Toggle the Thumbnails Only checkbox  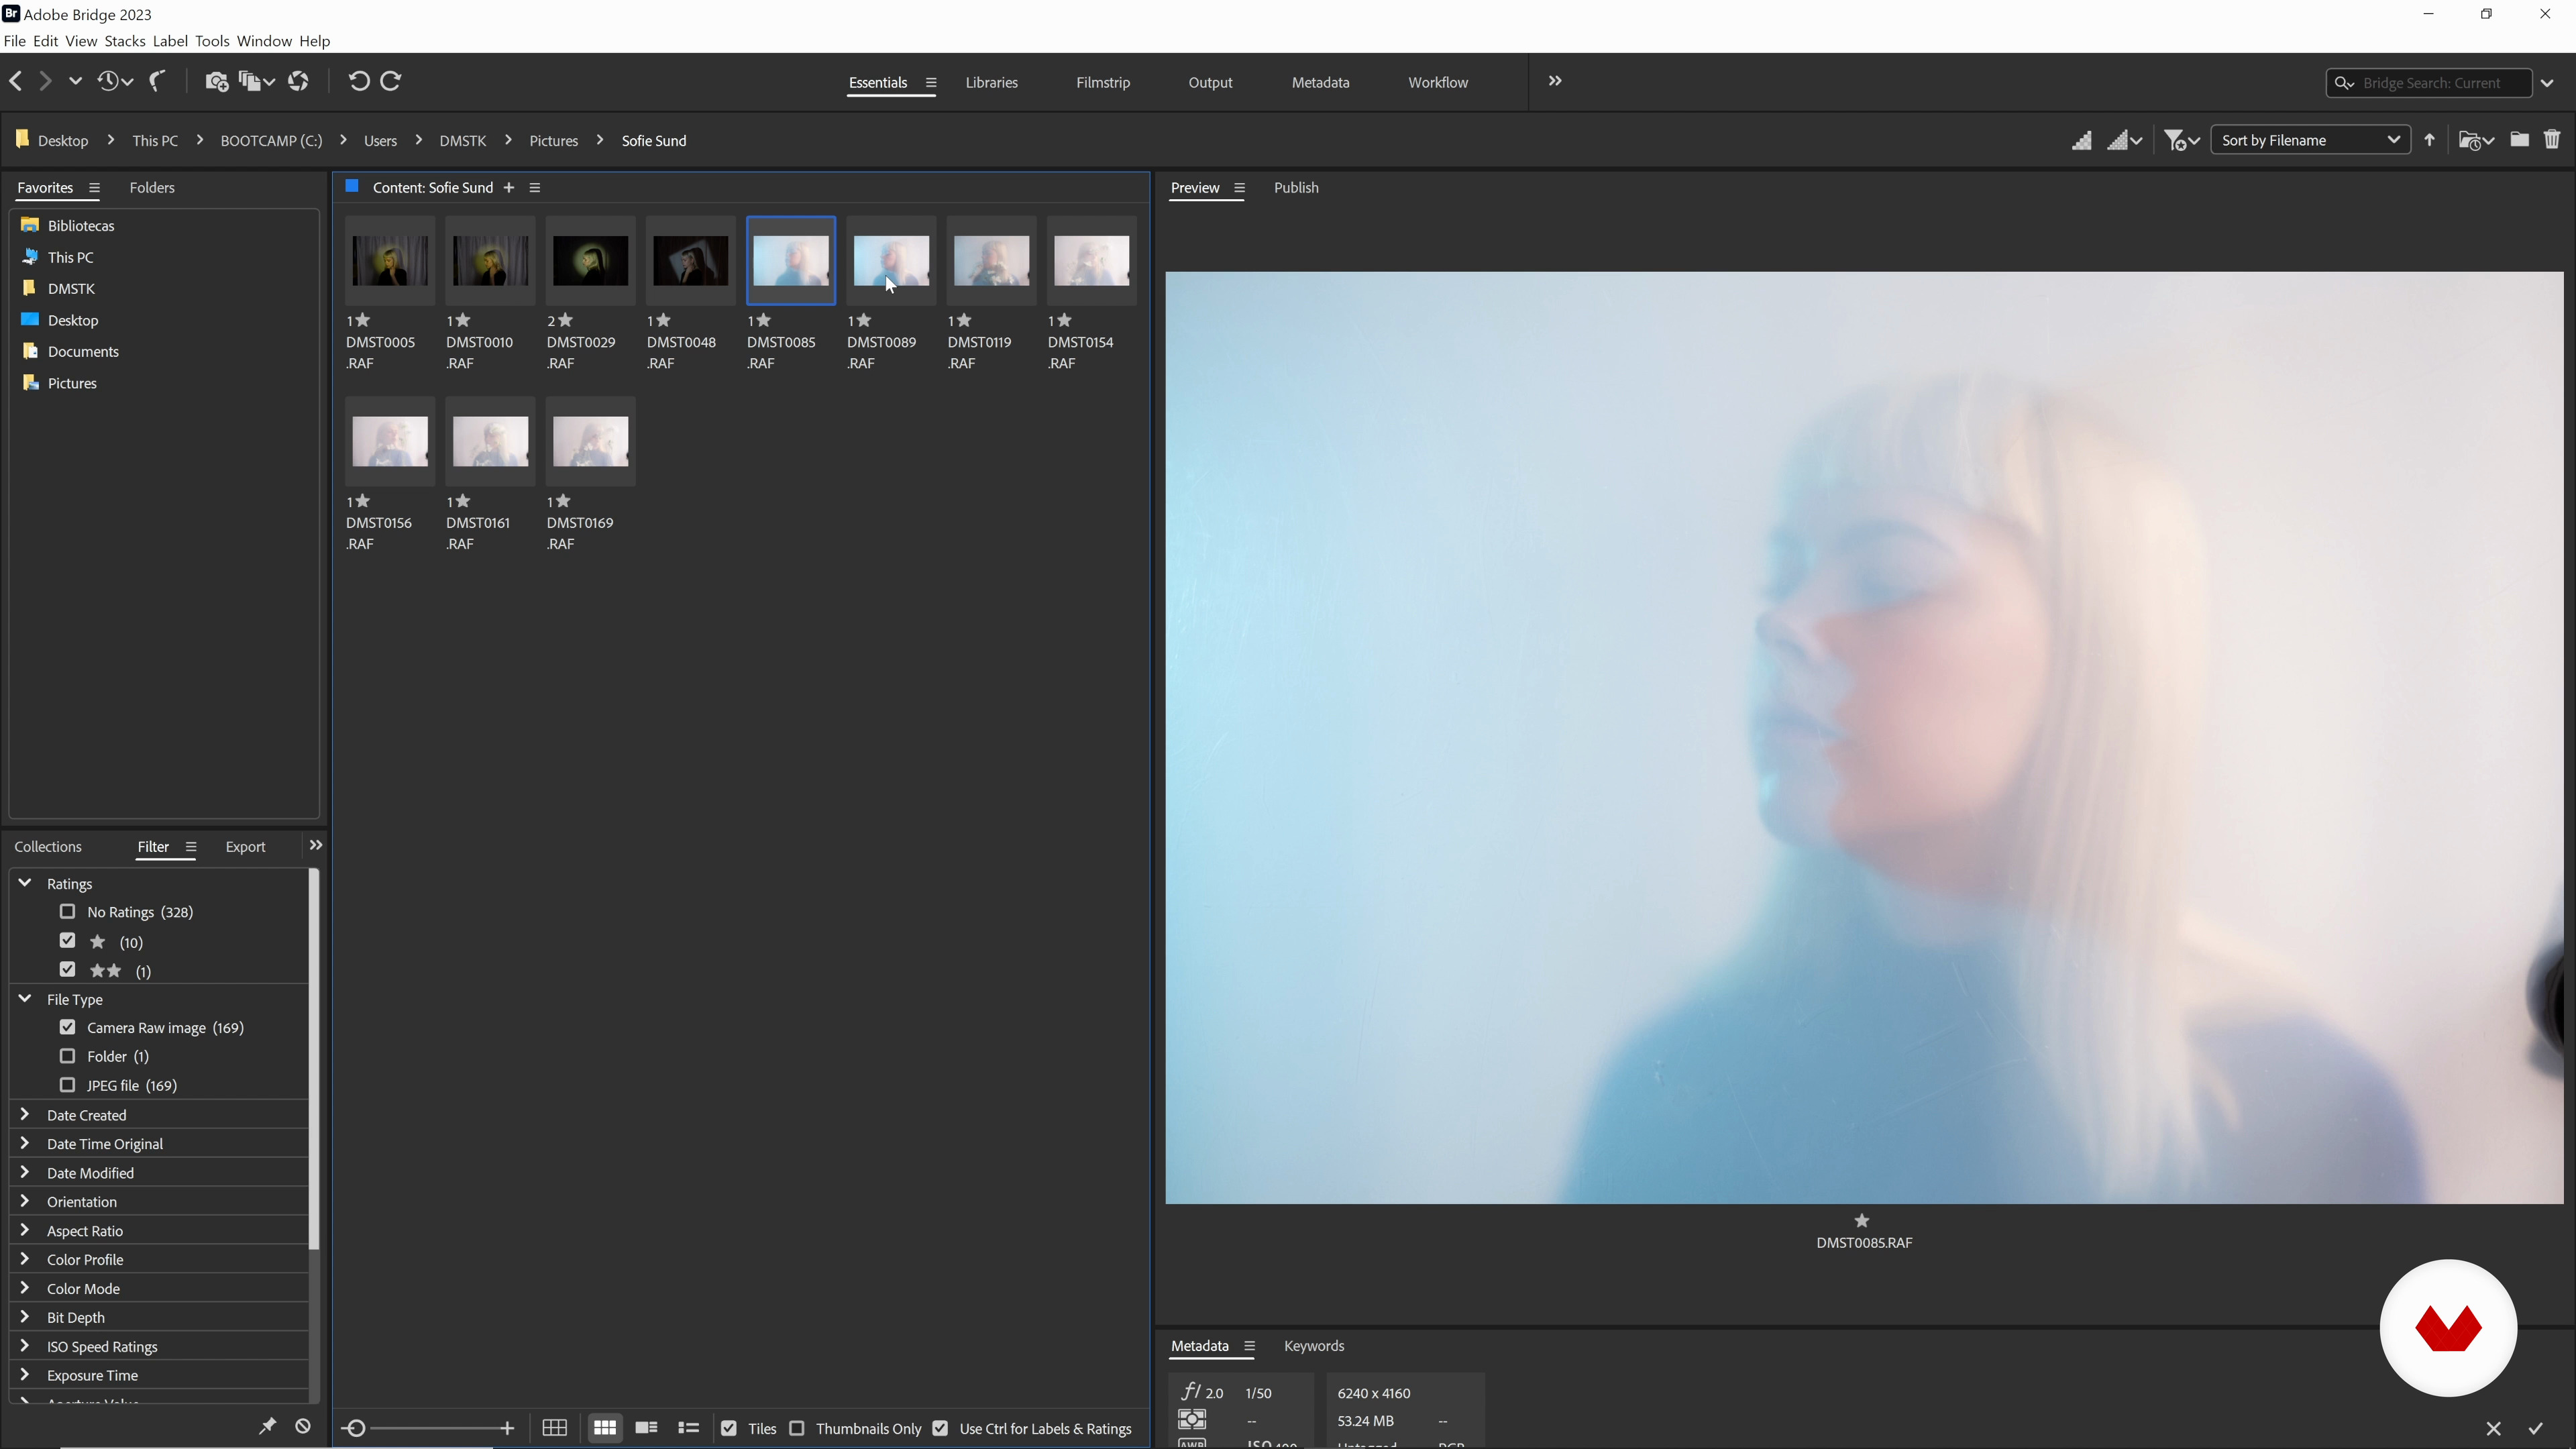[x=797, y=1428]
